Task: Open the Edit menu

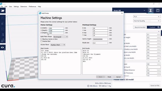Action: click(6, 7)
